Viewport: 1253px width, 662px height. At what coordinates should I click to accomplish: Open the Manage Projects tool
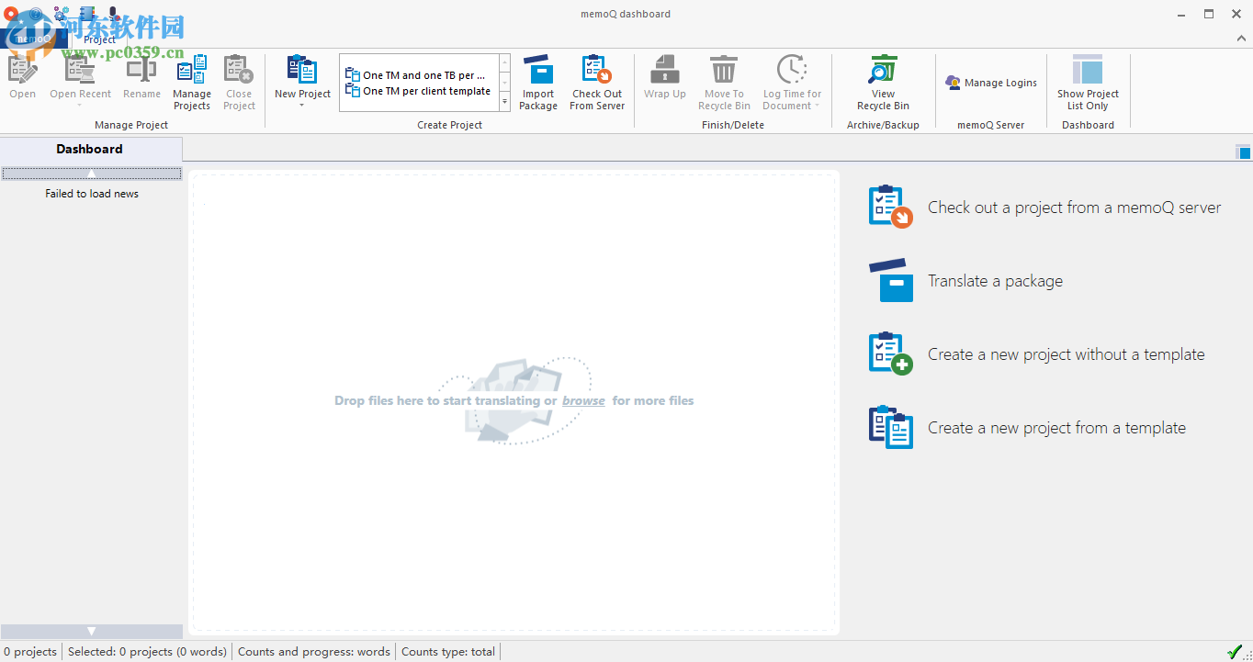191,83
